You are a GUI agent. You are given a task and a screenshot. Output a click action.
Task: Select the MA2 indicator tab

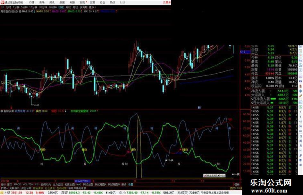click(79, 184)
